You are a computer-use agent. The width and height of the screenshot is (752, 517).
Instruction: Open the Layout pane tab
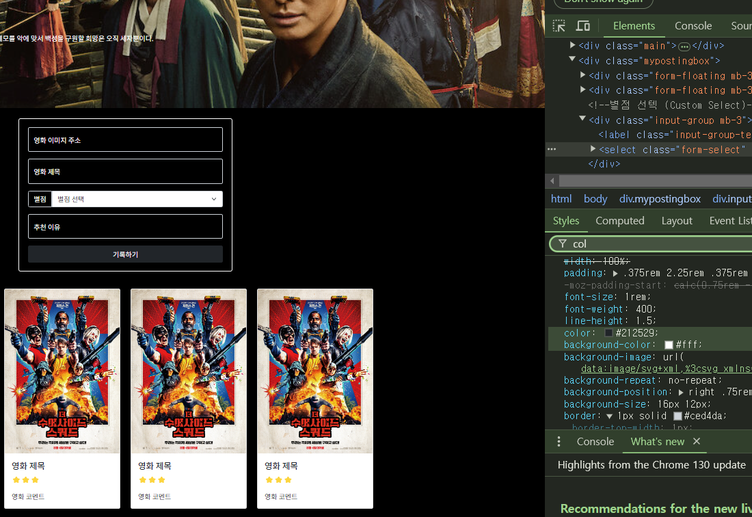[677, 221]
